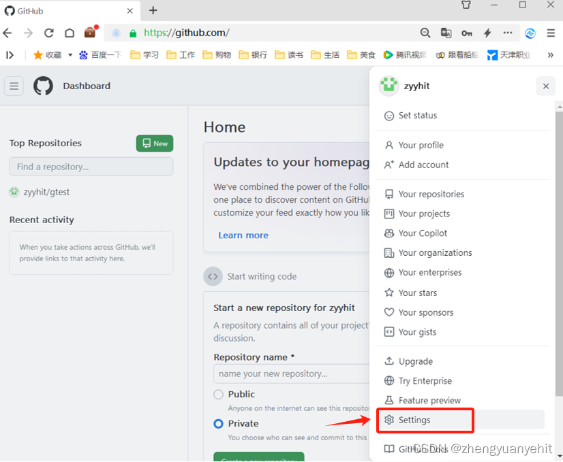This screenshot has height=462, width=563.
Task: Open the 百度一下 bookmark
Action: point(100,55)
